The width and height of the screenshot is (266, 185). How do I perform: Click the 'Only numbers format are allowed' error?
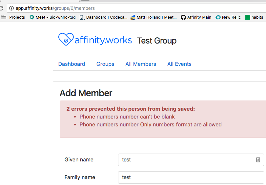point(151,125)
